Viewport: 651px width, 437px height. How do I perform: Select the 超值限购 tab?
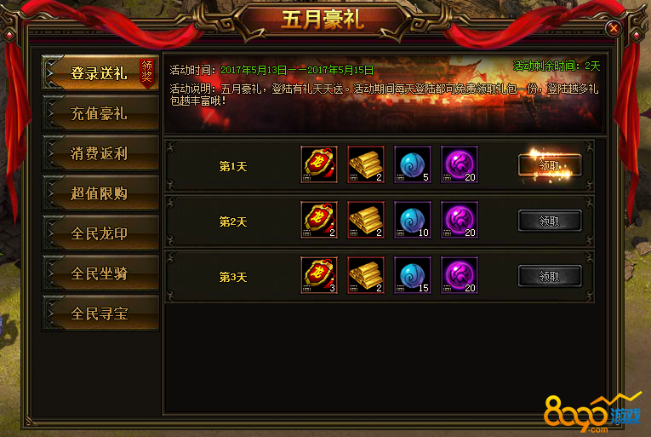pos(100,193)
